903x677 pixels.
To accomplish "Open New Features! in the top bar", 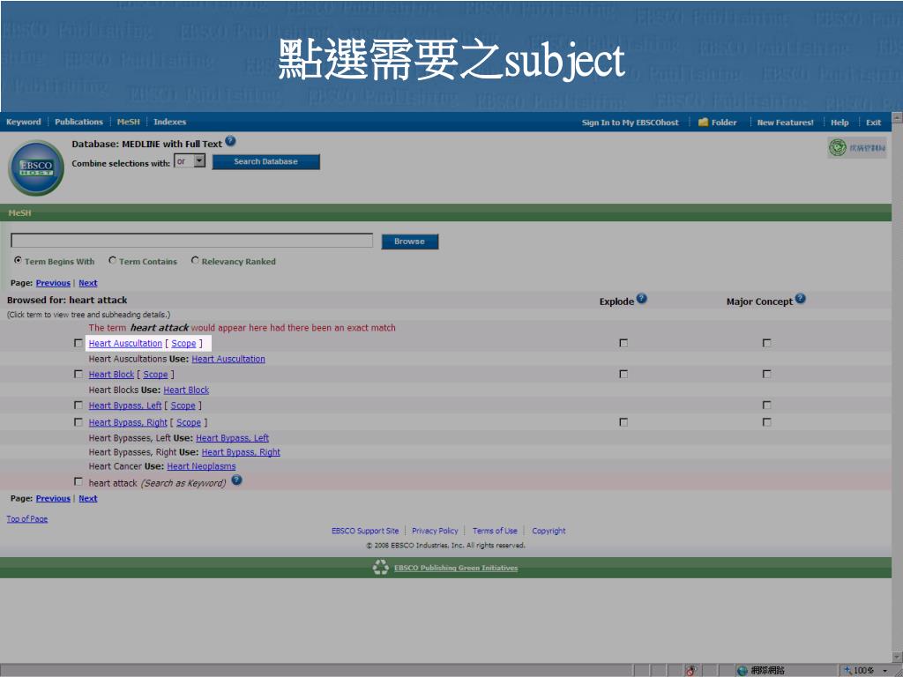I will 785,123.
